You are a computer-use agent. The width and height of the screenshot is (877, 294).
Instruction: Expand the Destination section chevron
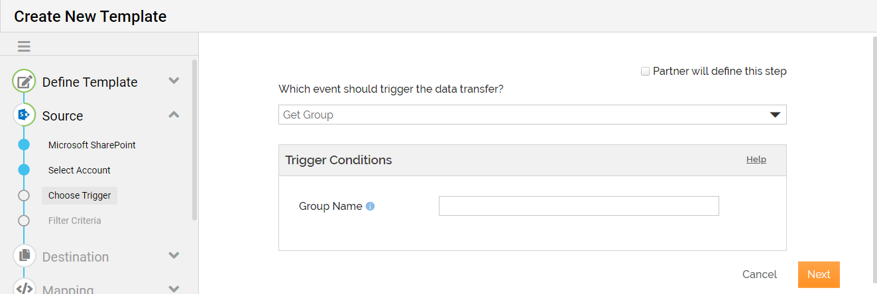[174, 255]
